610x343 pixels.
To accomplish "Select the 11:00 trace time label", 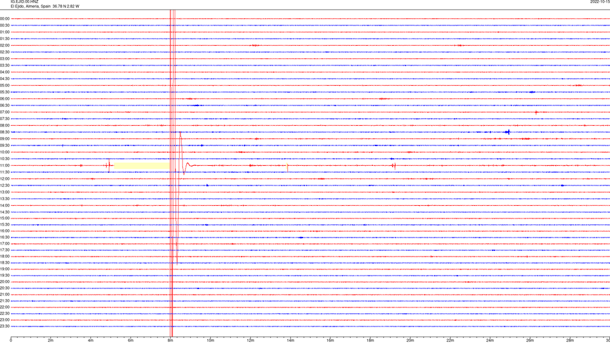I will [x=4, y=165].
